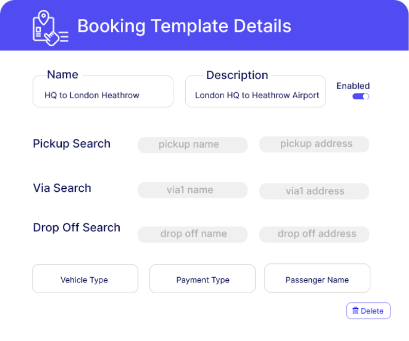Edit the Description input field
This screenshot has height=341, width=409.
coord(255,92)
